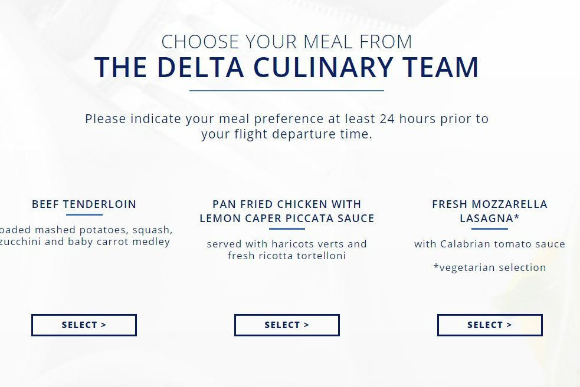This screenshot has width=580, height=387.
Task: Click the 24 hours meal preference notice
Action: (x=287, y=126)
